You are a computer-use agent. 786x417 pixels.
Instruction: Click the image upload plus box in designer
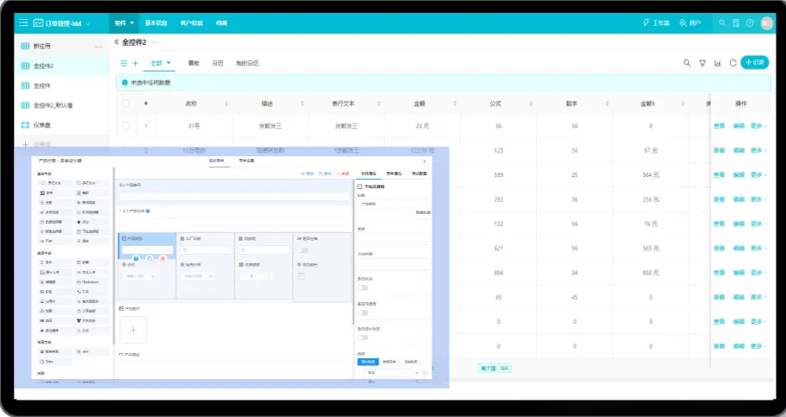tap(133, 330)
